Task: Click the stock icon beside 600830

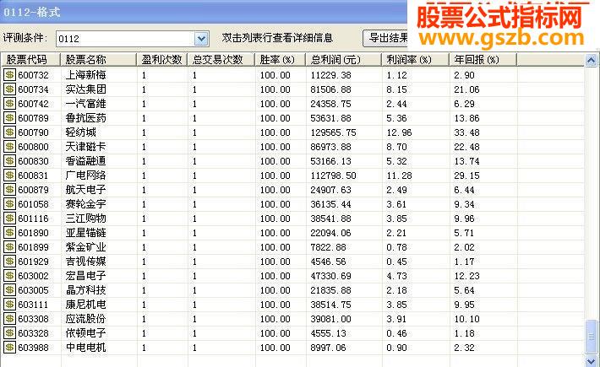Action: (9, 161)
